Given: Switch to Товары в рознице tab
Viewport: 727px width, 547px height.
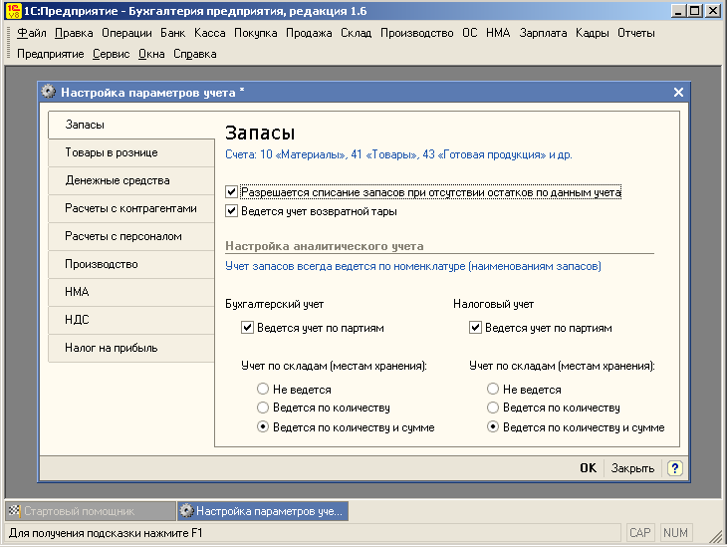Looking at the screenshot, I should point(131,152).
